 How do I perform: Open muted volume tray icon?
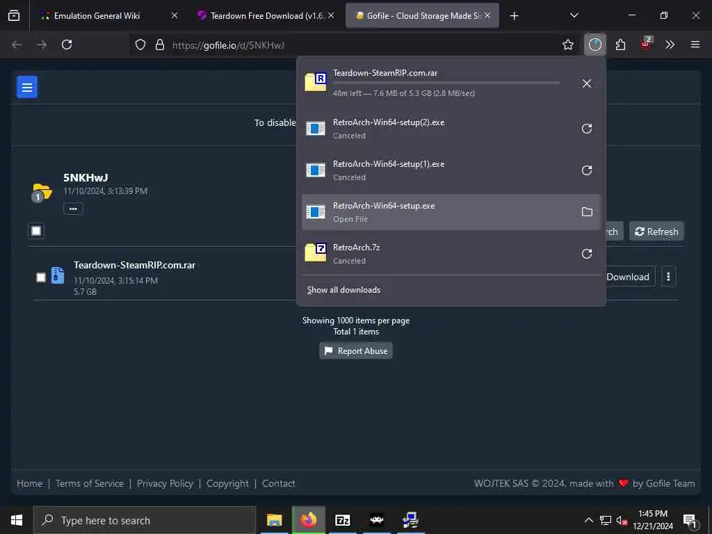[622, 520]
